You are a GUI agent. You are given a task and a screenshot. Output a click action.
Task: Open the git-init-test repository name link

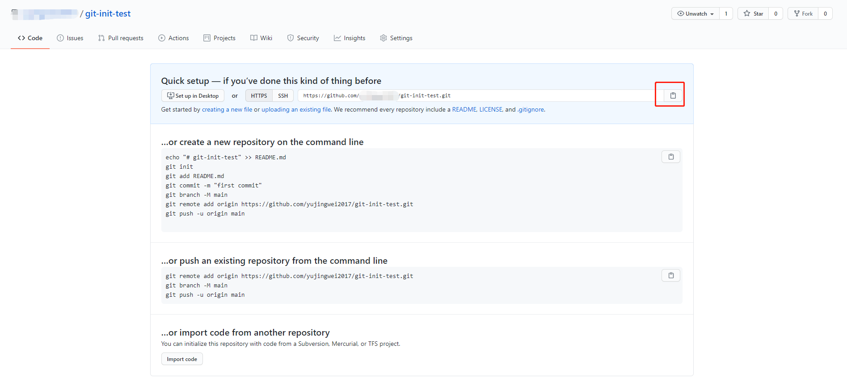(x=108, y=14)
